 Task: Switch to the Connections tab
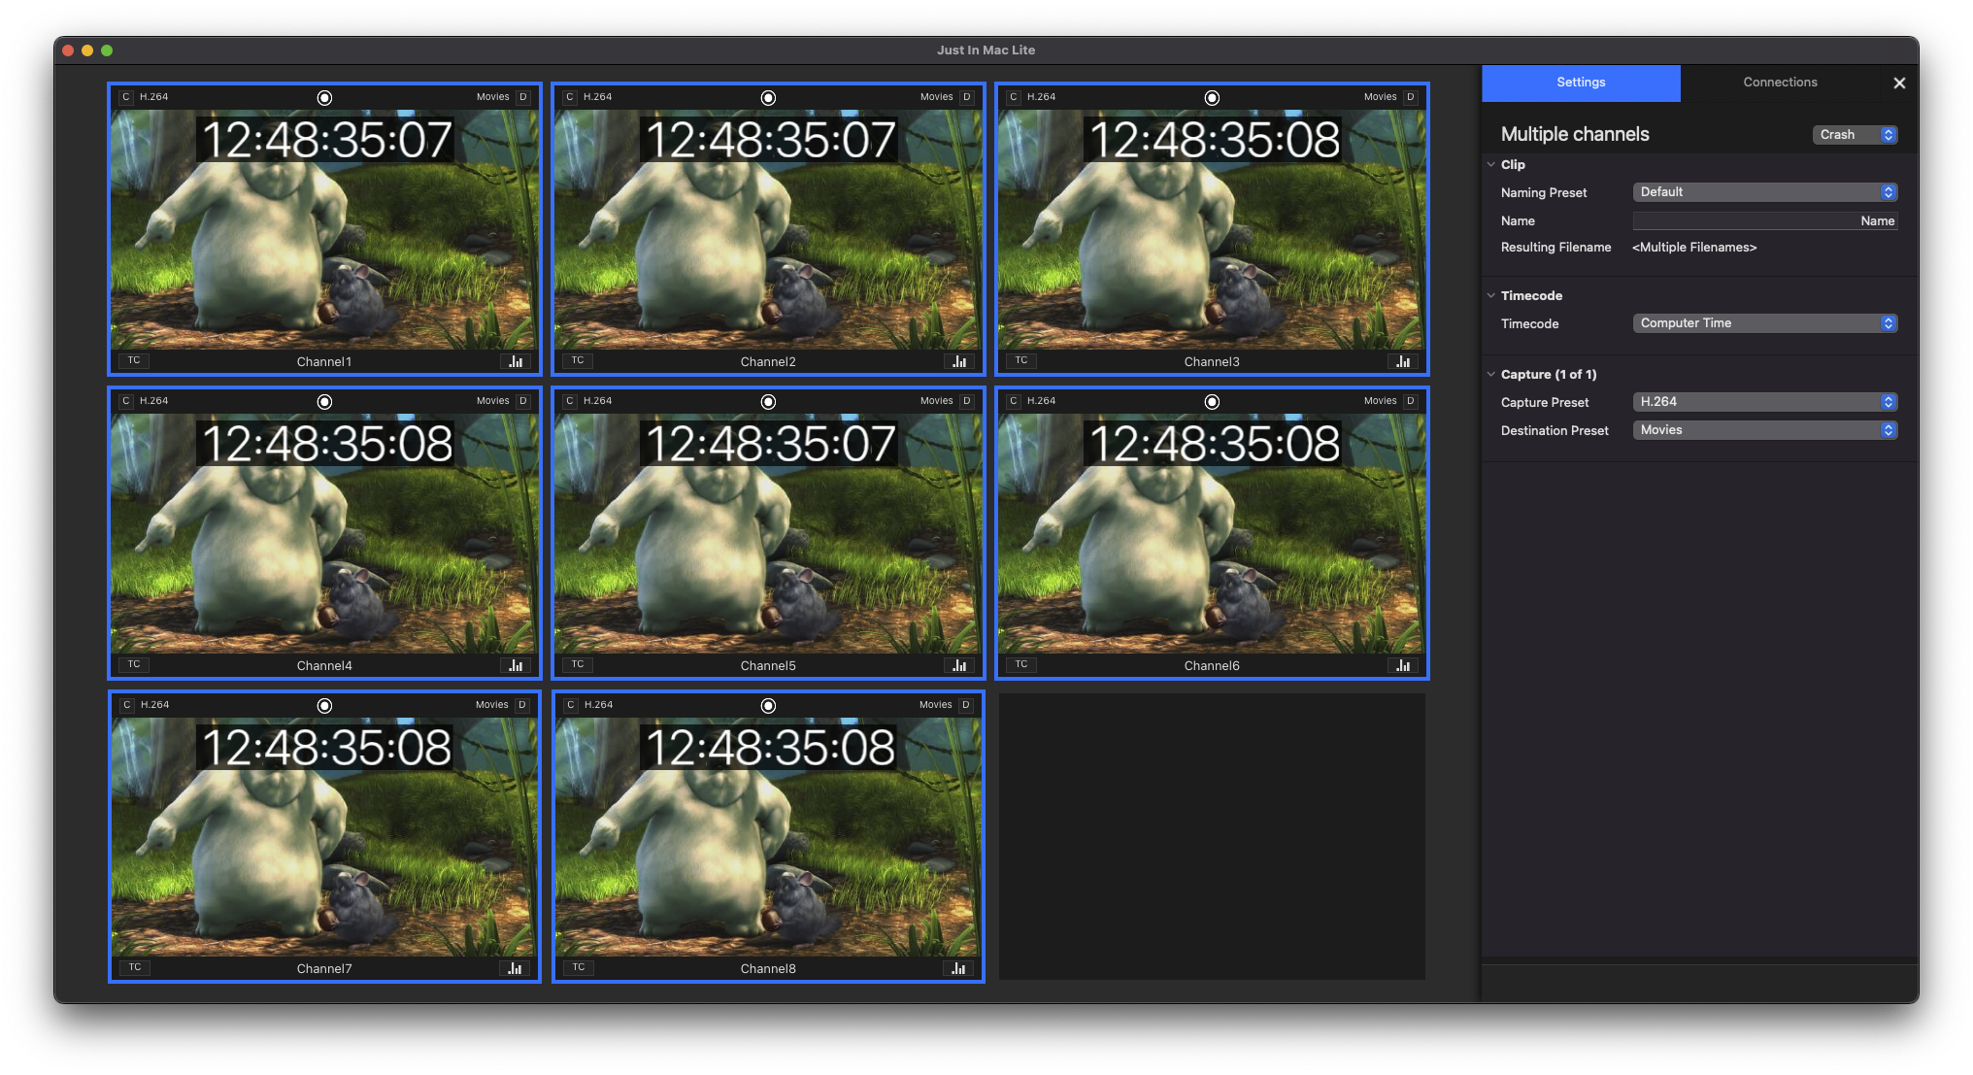pyautogui.click(x=1780, y=83)
